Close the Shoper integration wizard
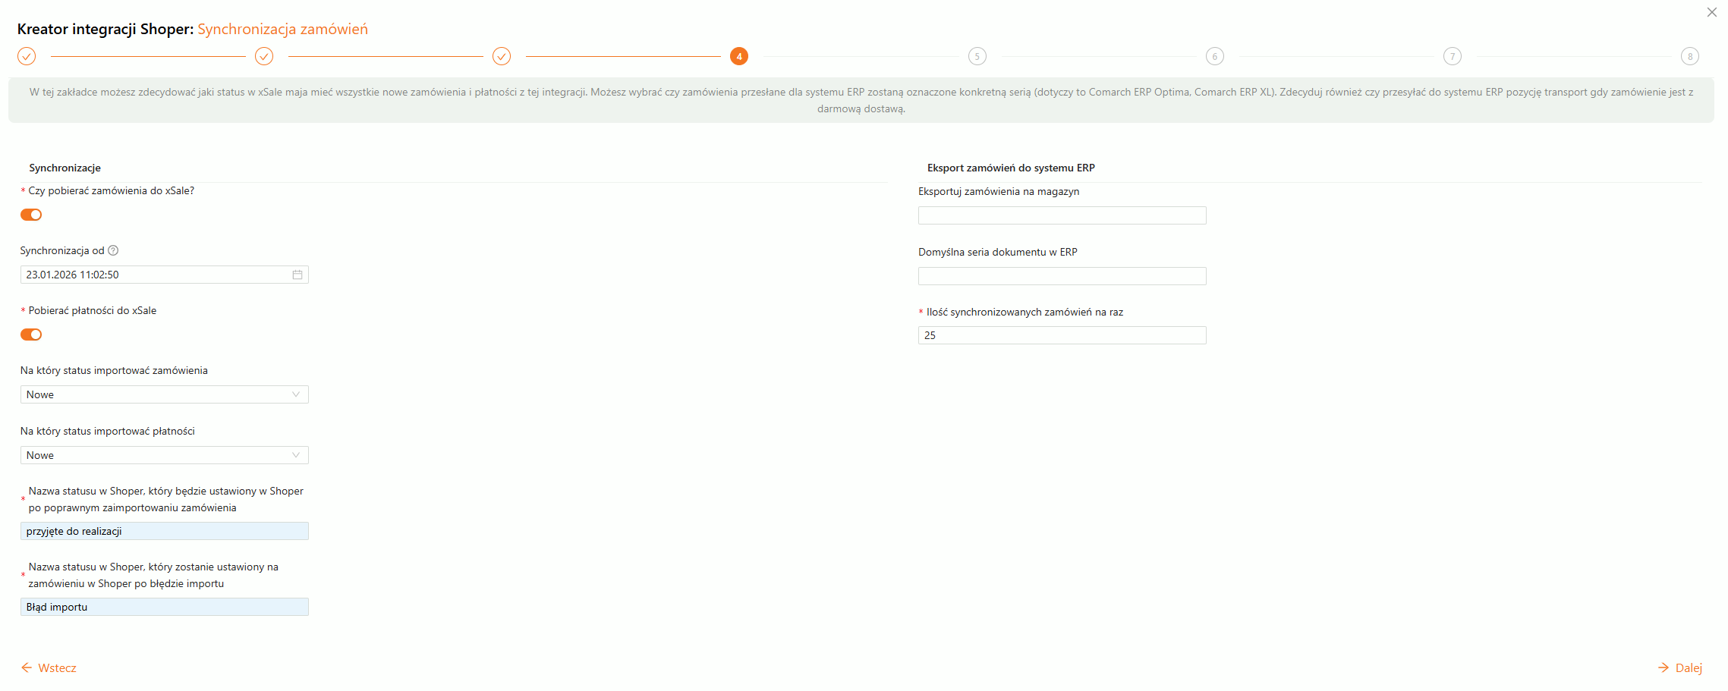1728x691 pixels. 1711,12
